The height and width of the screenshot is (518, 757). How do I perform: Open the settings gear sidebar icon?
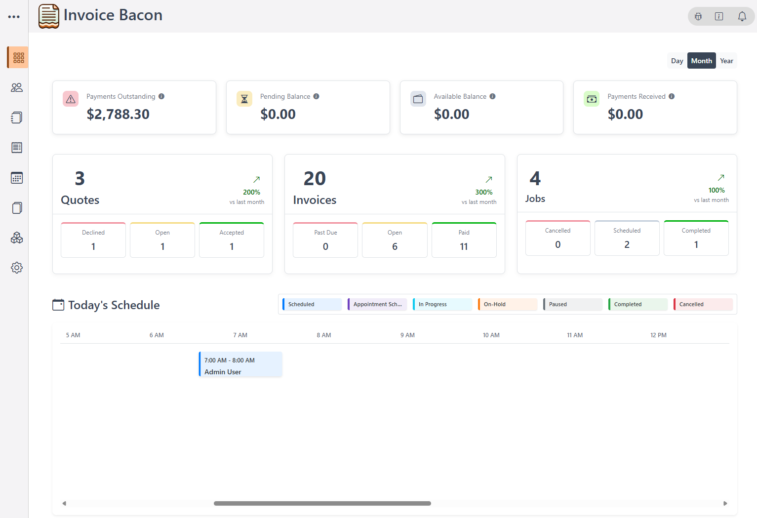[17, 268]
